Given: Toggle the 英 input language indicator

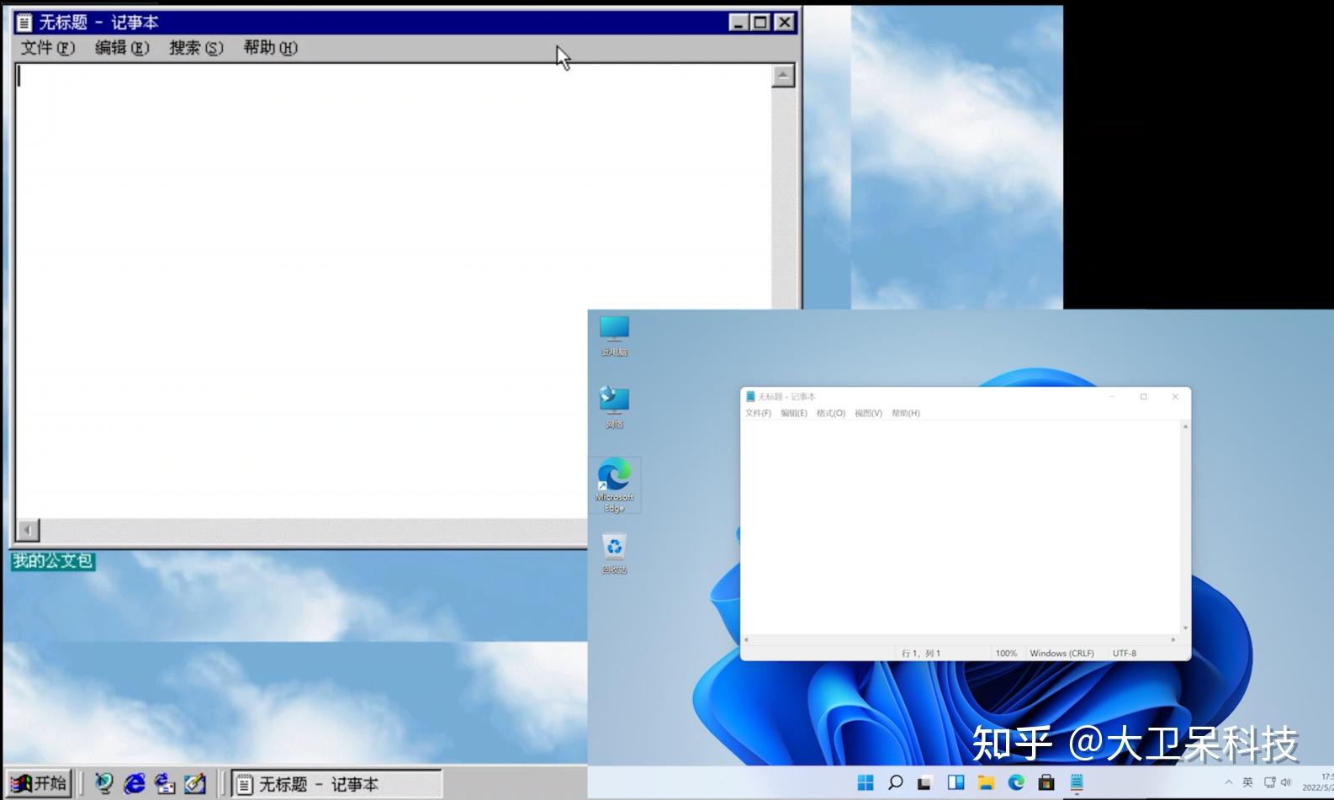Looking at the screenshot, I should [x=1247, y=782].
